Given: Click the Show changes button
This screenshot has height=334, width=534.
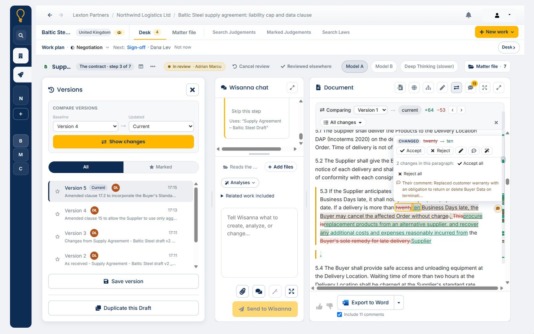Looking at the screenshot, I should click(x=123, y=142).
